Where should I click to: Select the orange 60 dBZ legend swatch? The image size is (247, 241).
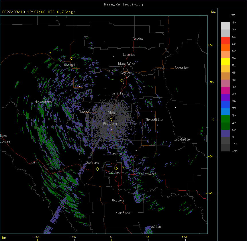tap(225, 47)
